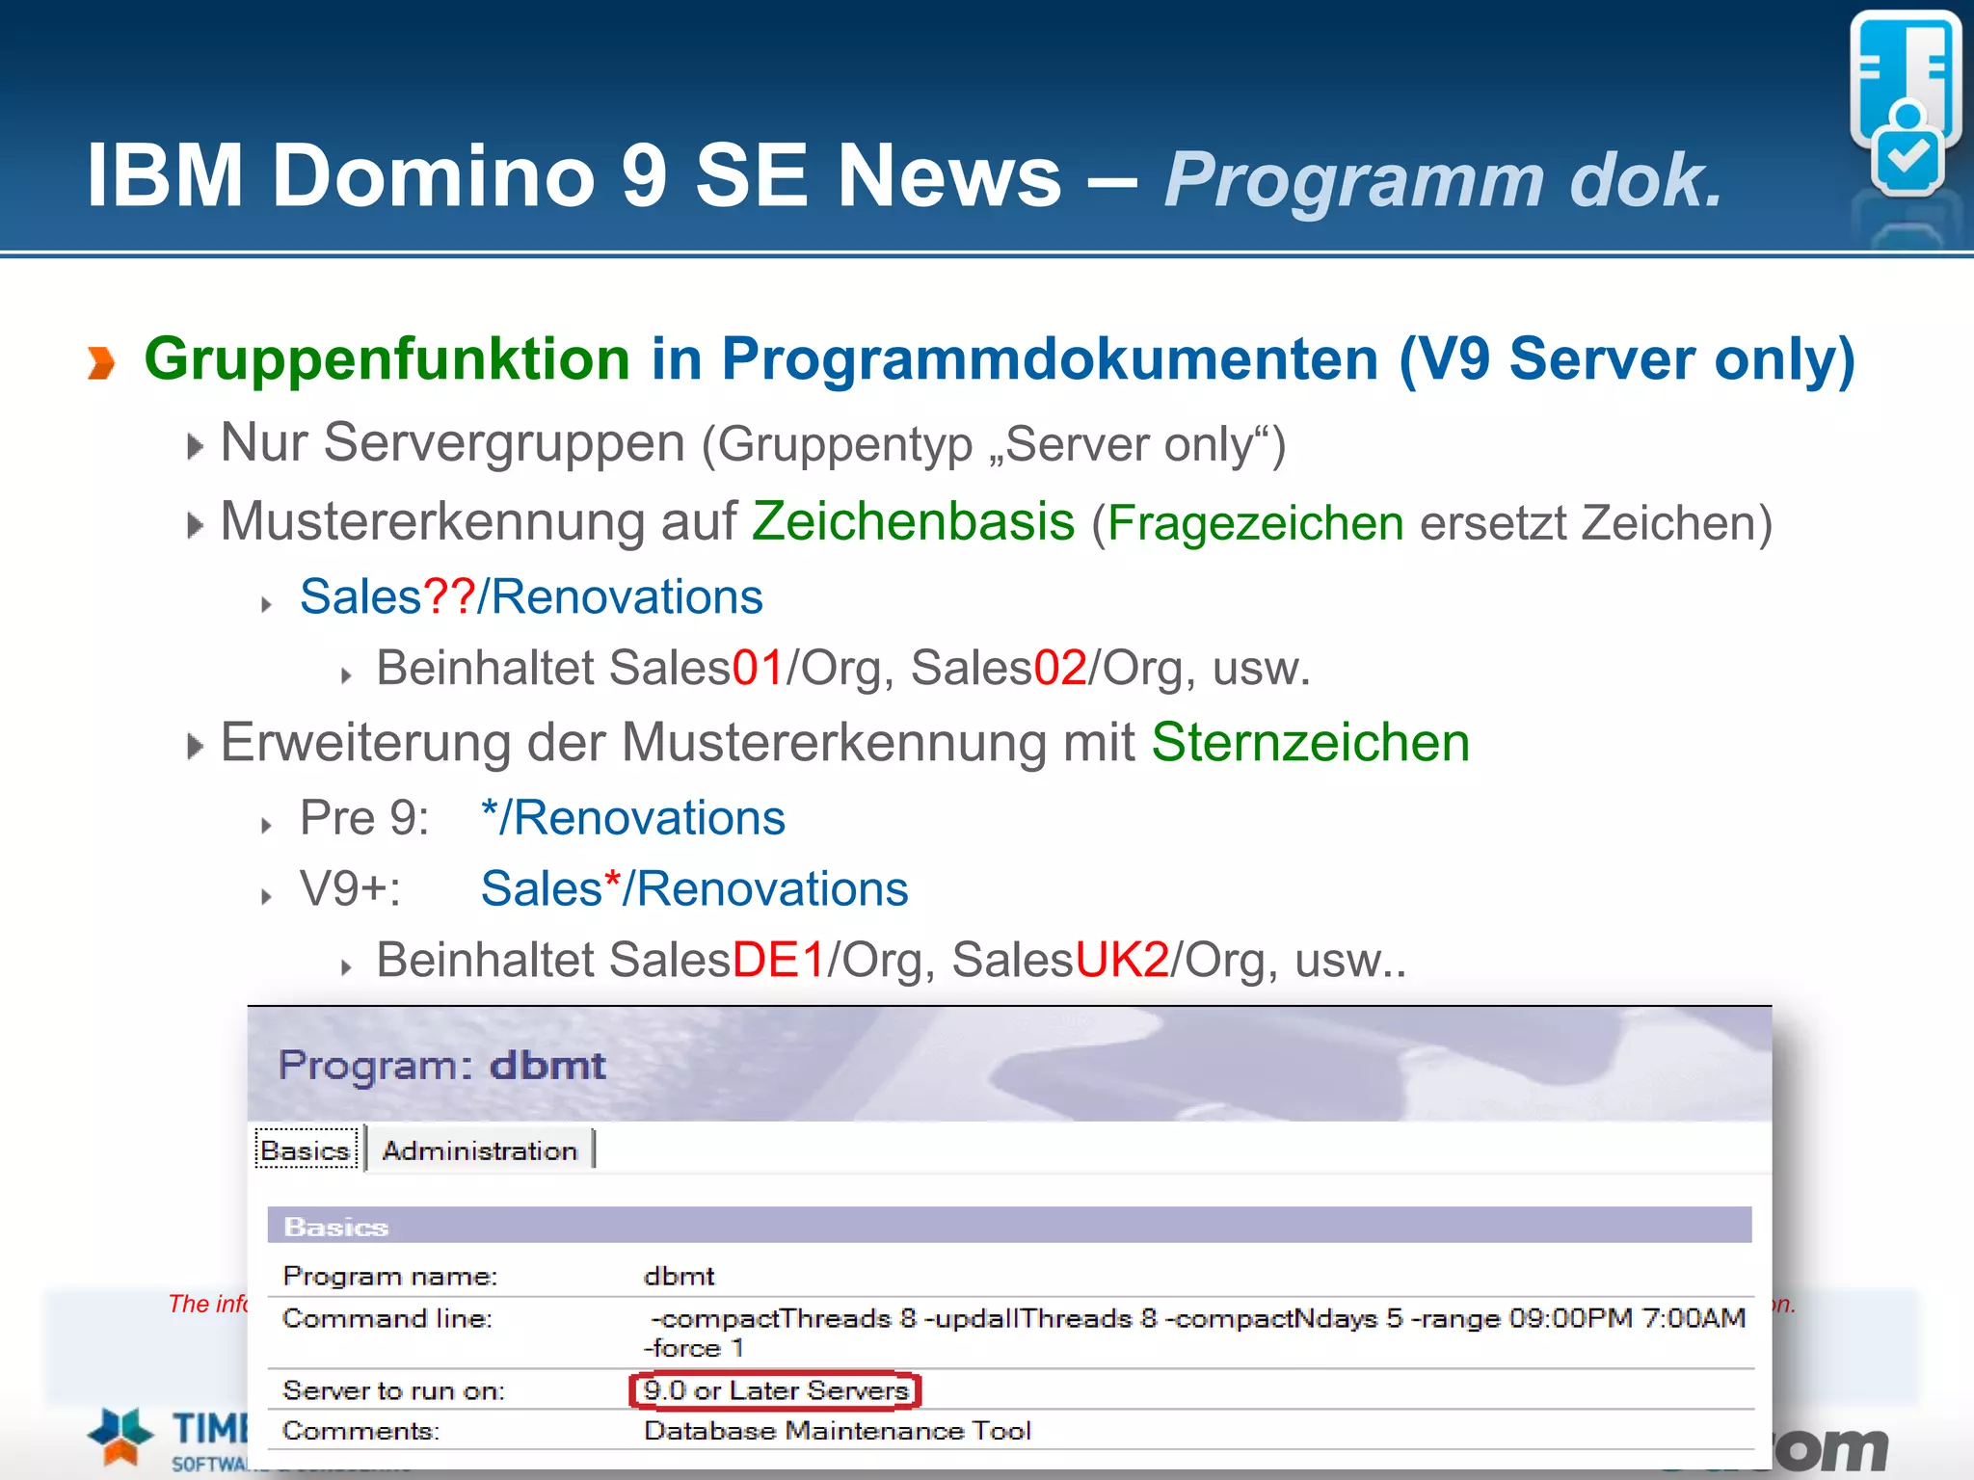Click the program name value 'dbmt'

point(680,1276)
